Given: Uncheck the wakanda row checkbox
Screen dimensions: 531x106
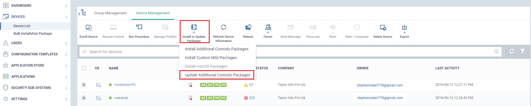Looking at the screenshot, I should tap(84, 98).
